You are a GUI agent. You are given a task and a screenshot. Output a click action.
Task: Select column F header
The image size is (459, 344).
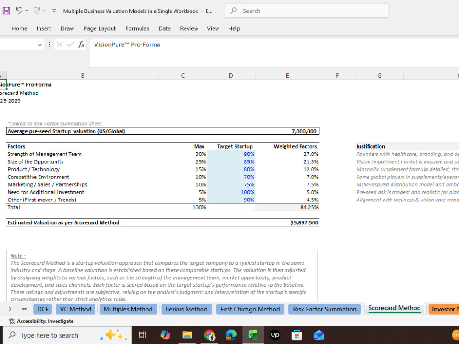[x=337, y=76]
